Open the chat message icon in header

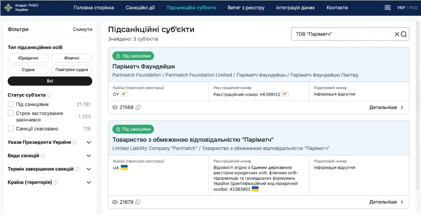(387, 8)
